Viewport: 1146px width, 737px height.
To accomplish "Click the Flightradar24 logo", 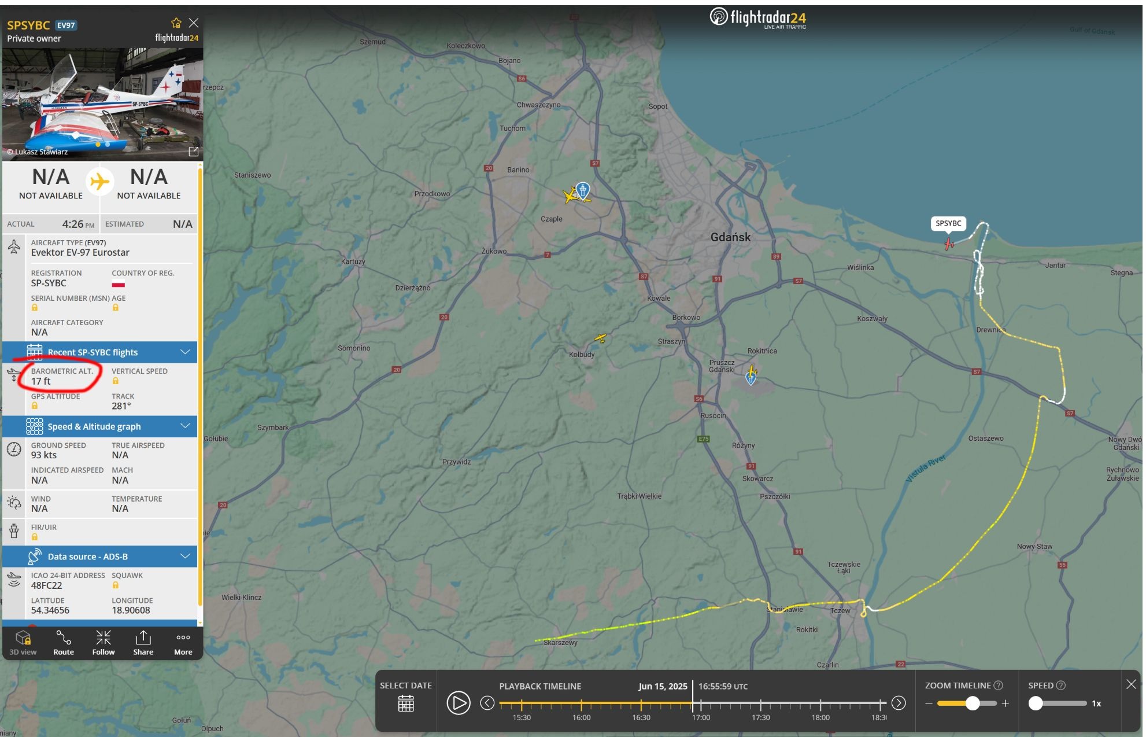I will 757,18.
